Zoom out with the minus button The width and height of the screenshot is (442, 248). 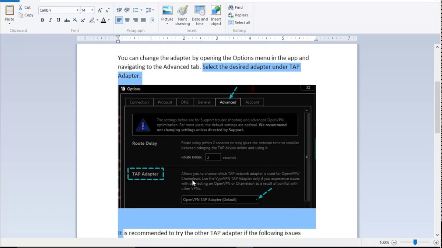tap(394, 242)
